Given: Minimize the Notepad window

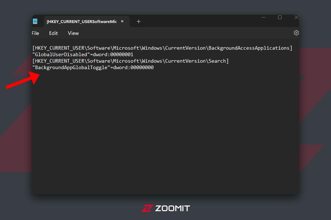Looking at the screenshot, I should (x=264, y=17).
